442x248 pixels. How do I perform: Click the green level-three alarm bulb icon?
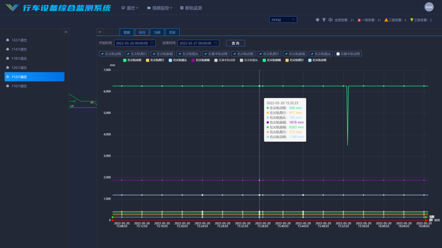(x=412, y=20)
